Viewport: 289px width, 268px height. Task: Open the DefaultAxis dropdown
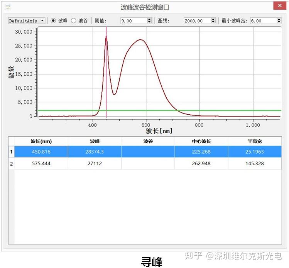click(x=27, y=20)
